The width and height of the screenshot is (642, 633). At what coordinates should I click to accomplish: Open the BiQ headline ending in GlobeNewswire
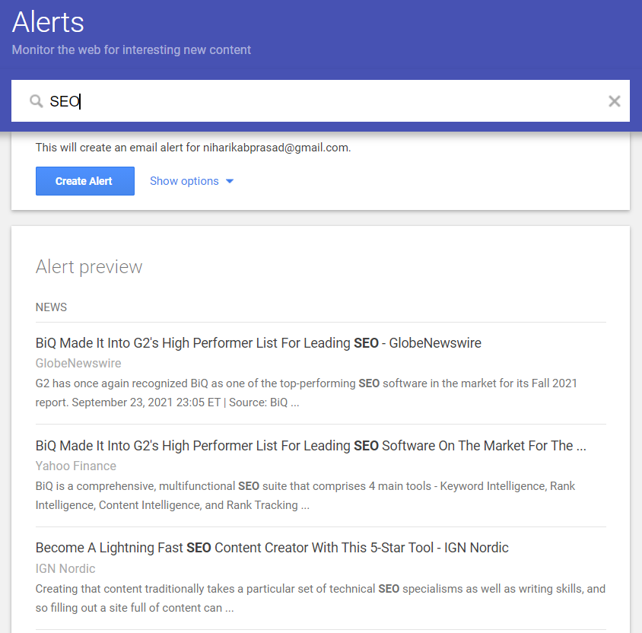click(x=259, y=343)
